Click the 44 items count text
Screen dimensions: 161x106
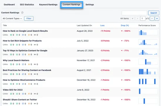pos(125,18)
